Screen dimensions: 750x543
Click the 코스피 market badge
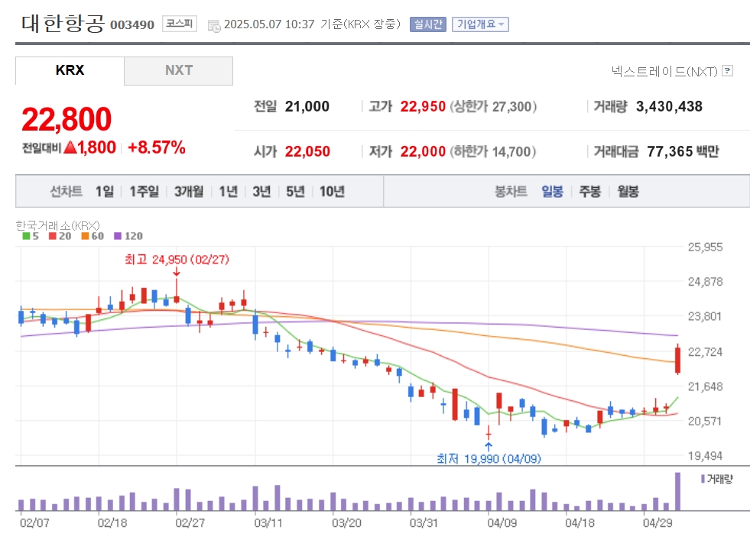coord(180,24)
